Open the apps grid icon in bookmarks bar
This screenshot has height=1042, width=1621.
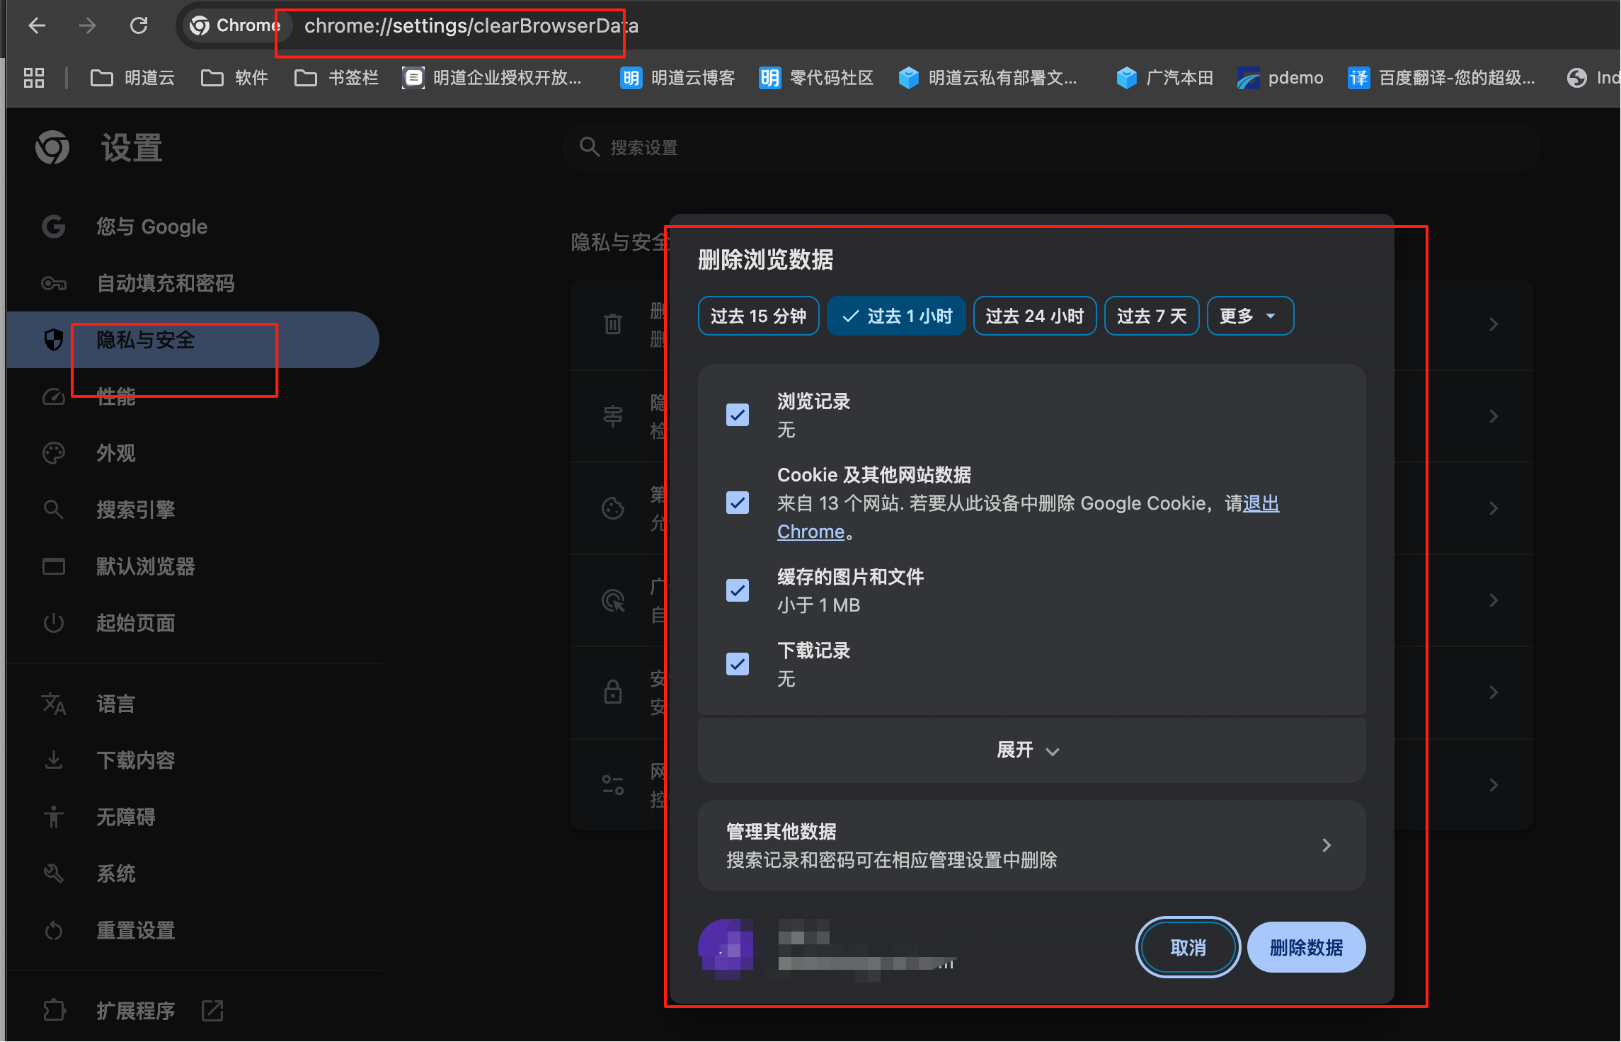coord(34,78)
